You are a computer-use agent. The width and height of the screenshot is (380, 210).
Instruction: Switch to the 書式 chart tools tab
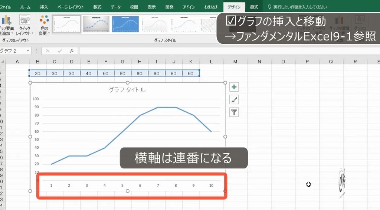[254, 7]
